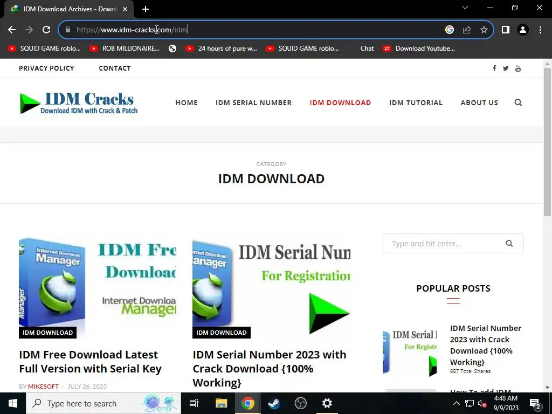Image resolution: width=552 pixels, height=414 pixels.
Task: Open Task View on the taskbar
Action: coord(194,403)
